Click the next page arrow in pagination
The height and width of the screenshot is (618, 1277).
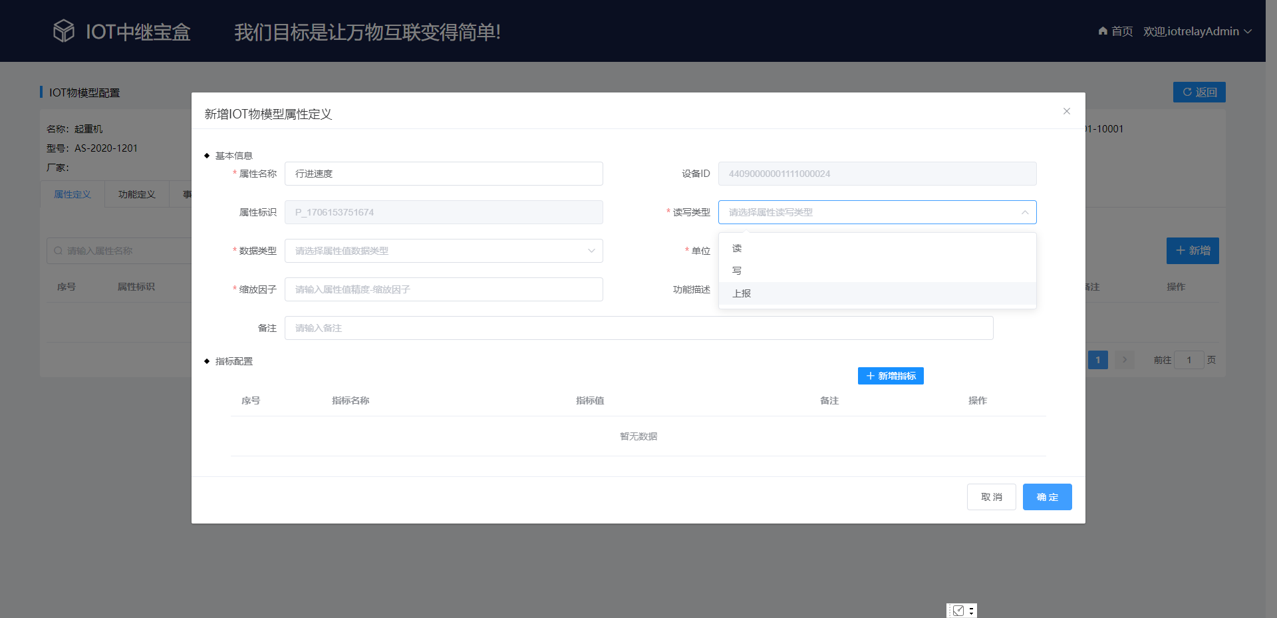pos(1125,360)
